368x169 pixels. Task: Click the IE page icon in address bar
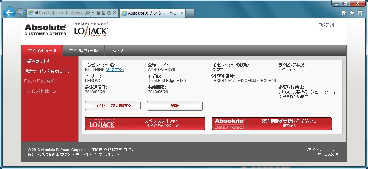[30, 13]
